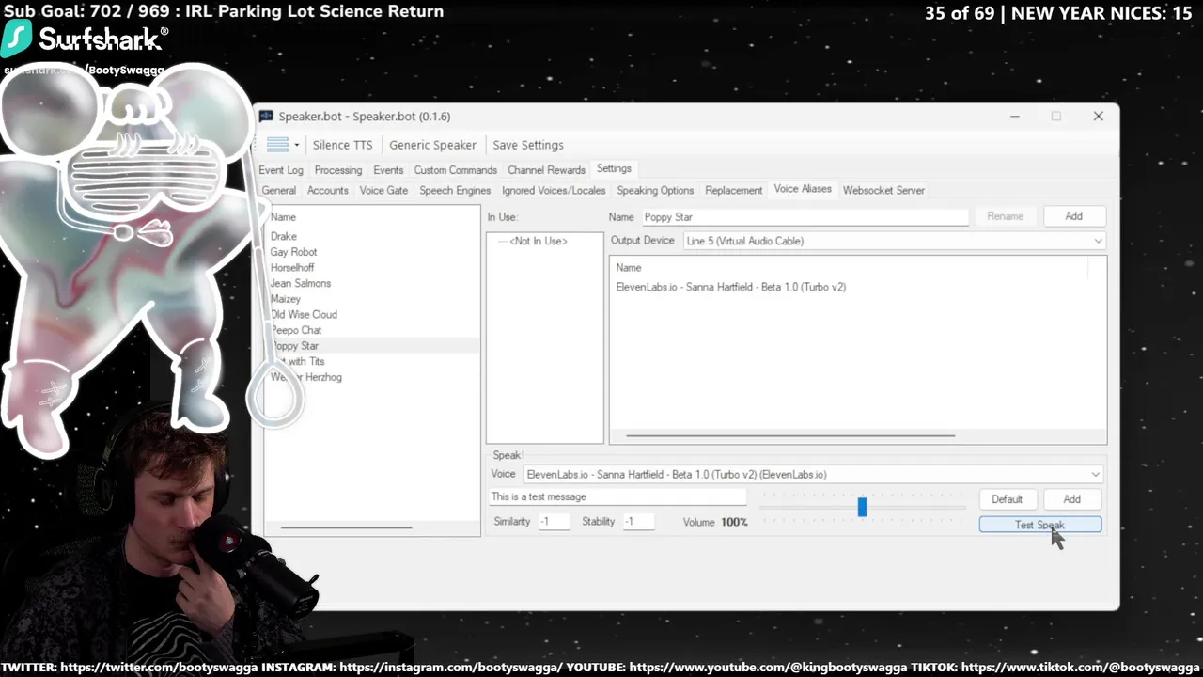
Task: Click the Default button
Action: (1007, 499)
